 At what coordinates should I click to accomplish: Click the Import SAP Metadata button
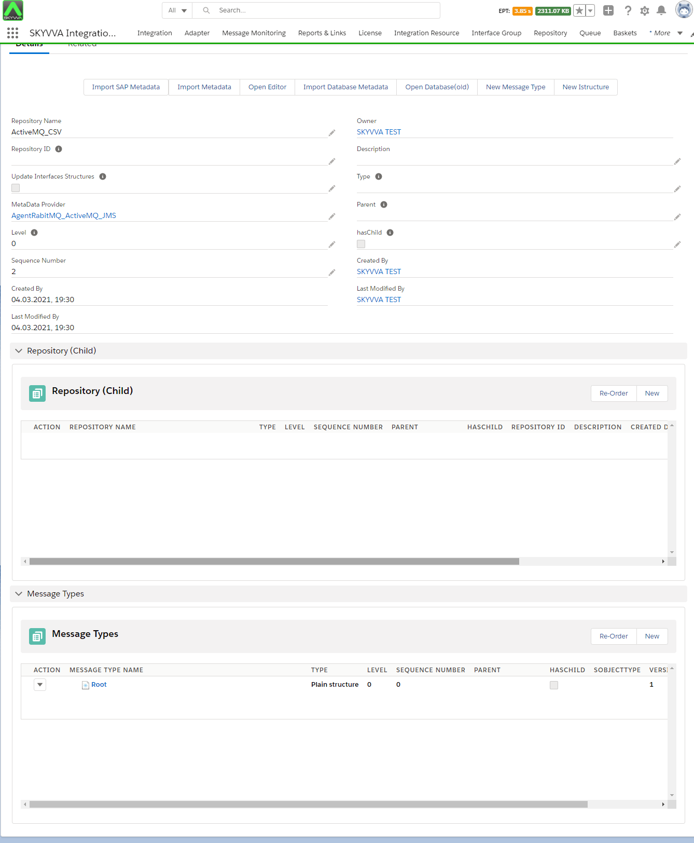pyautogui.click(x=126, y=87)
